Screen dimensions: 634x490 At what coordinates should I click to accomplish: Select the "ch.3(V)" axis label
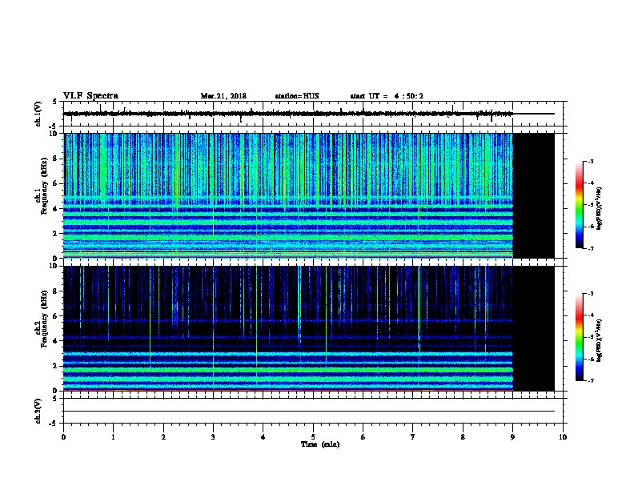tap(38, 412)
